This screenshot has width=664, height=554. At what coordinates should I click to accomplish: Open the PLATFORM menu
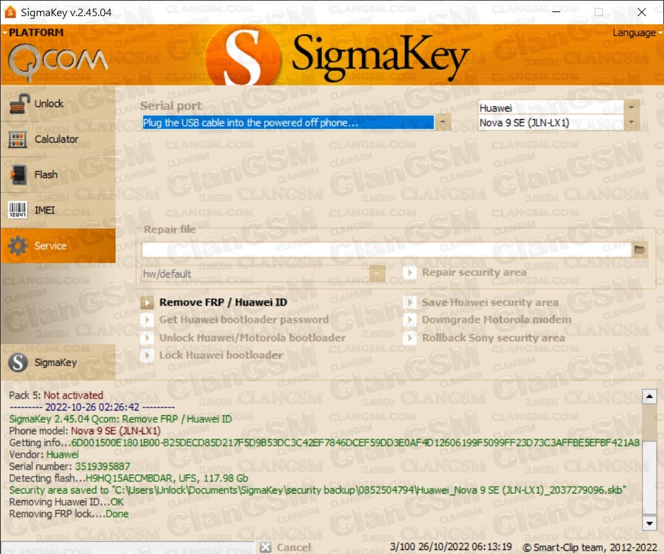click(34, 32)
